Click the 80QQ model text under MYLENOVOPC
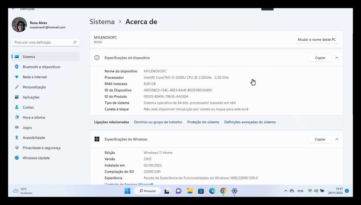Image resolution: width=361 pixels, height=205 pixels. [98, 42]
